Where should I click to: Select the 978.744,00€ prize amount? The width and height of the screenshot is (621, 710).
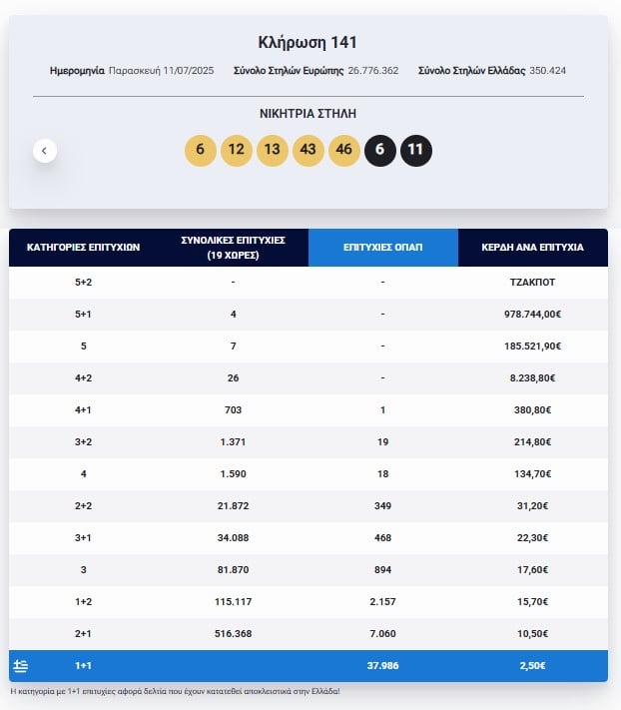[x=533, y=315]
